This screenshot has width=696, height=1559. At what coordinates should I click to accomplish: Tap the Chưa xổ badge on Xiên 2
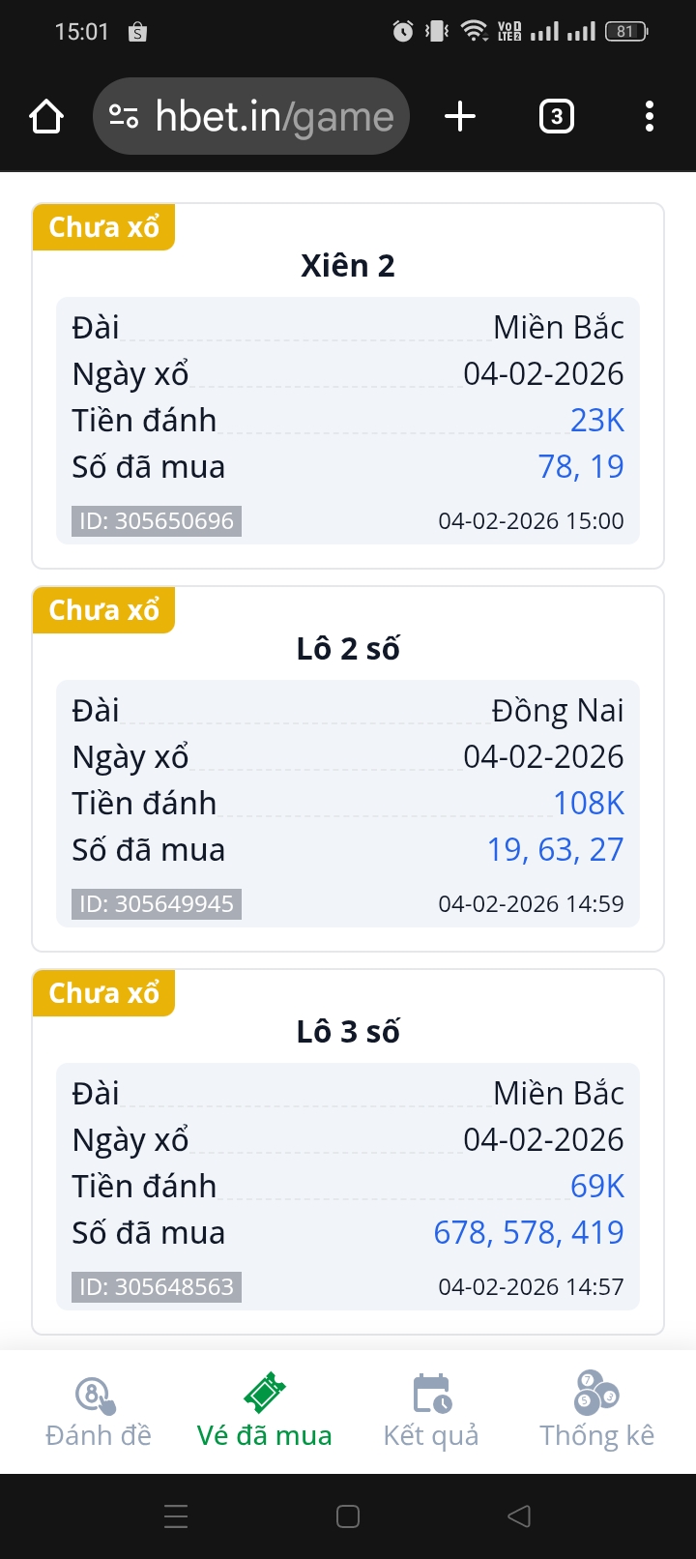point(104,227)
